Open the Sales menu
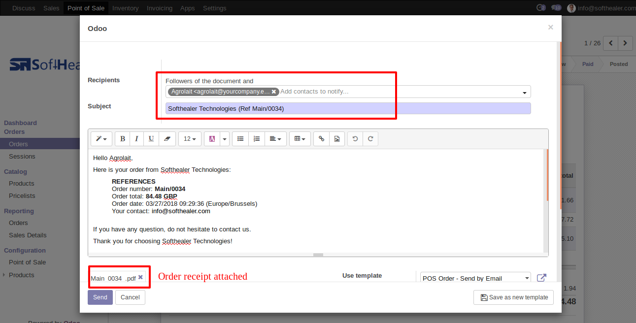The height and width of the screenshot is (323, 636). pyautogui.click(x=51, y=8)
